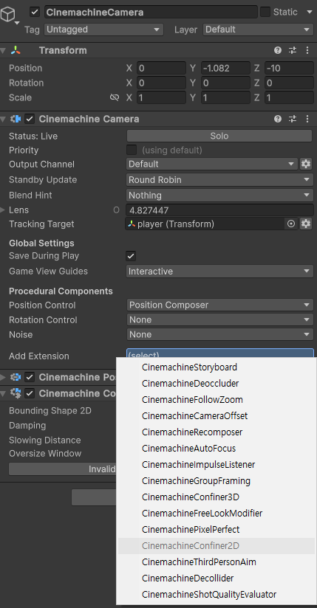Open Cinemachine Camera help icon
317x608 pixels.
tap(278, 119)
